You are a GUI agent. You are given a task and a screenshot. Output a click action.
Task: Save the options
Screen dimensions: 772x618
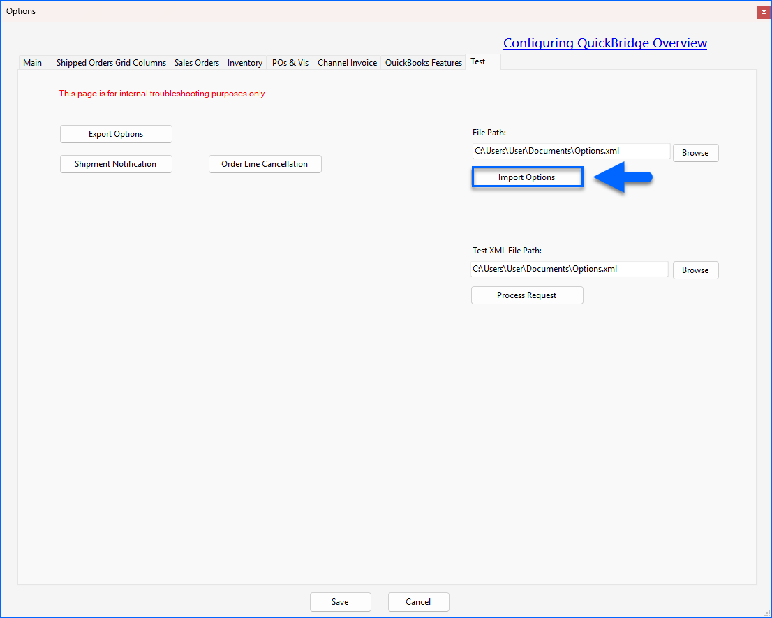pyautogui.click(x=340, y=602)
